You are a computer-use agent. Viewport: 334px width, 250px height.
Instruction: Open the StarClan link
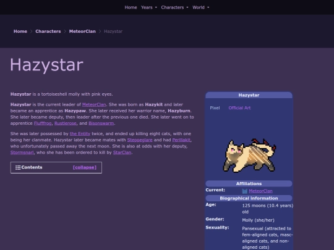pos(122,152)
